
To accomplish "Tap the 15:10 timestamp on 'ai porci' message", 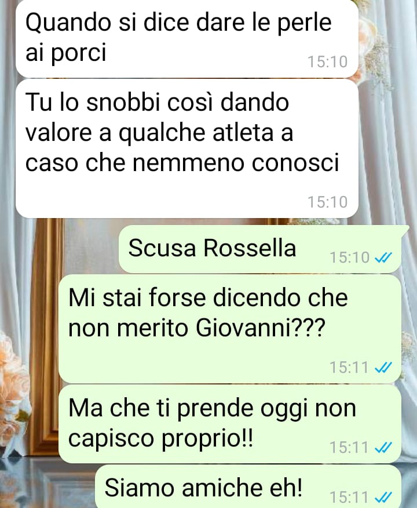I will [327, 62].
